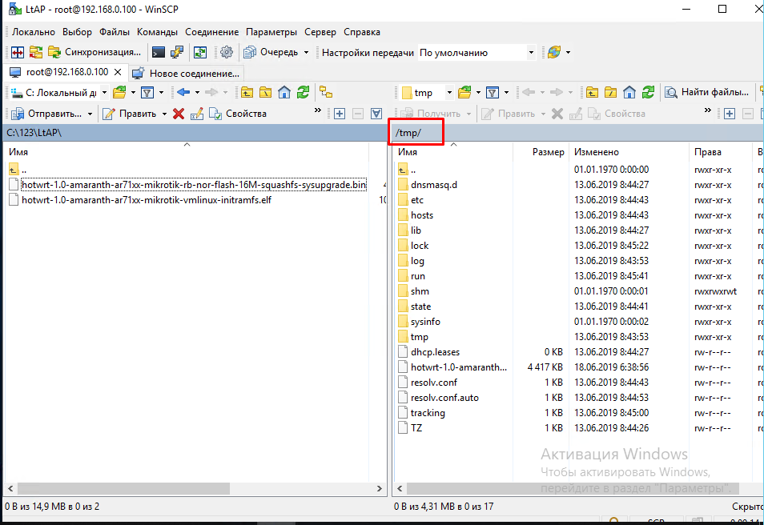
Task: Expand the Очередь dropdown arrow
Action: click(x=306, y=53)
